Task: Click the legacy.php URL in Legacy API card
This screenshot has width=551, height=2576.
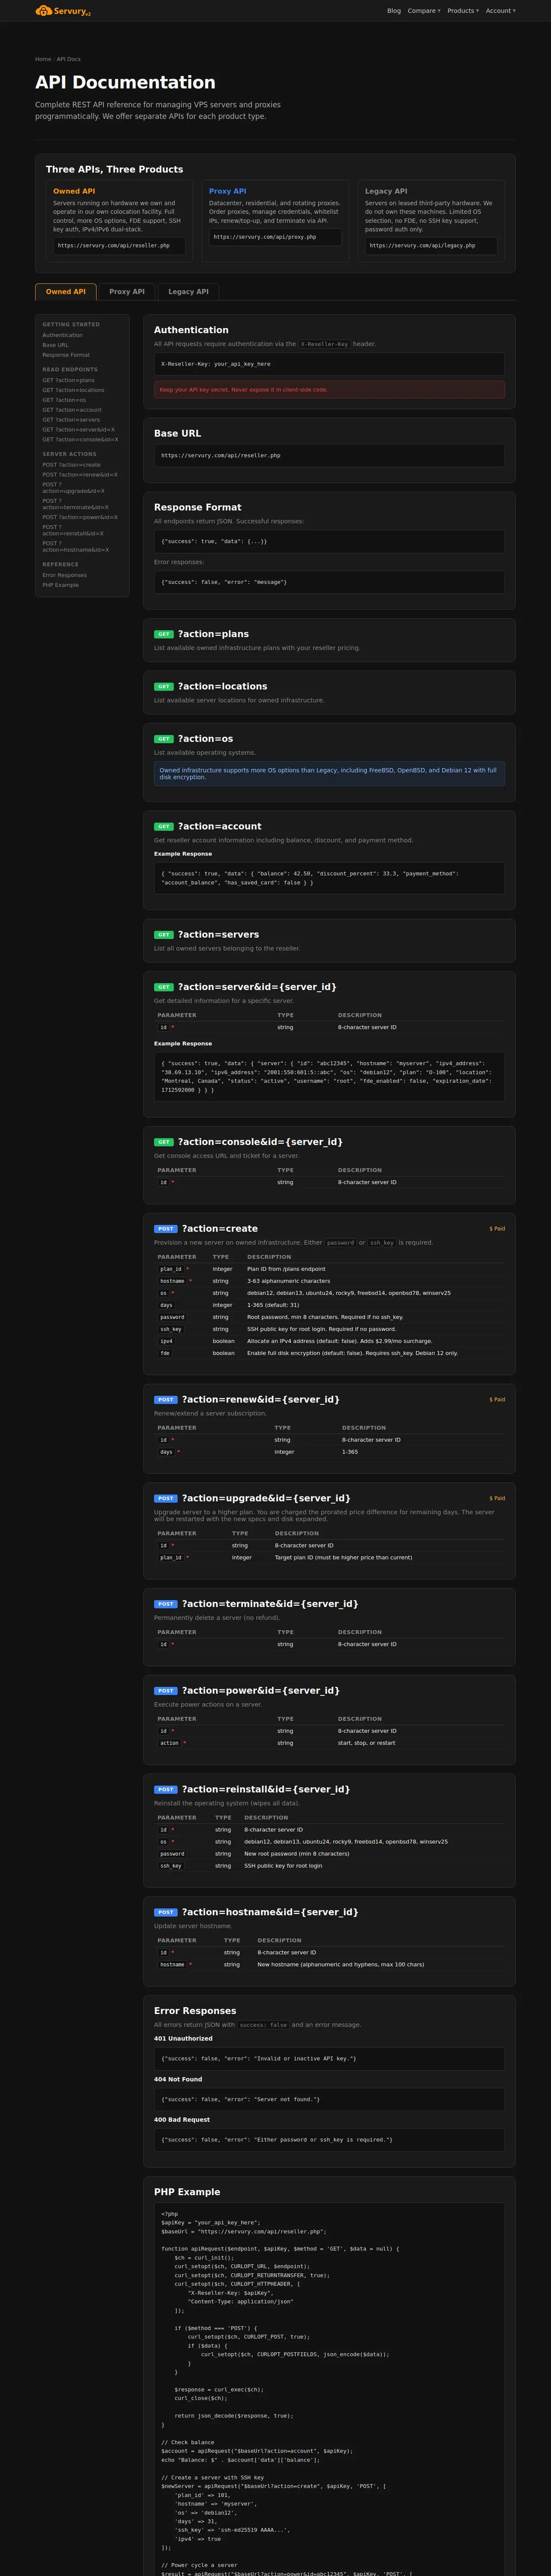Action: click(431, 245)
